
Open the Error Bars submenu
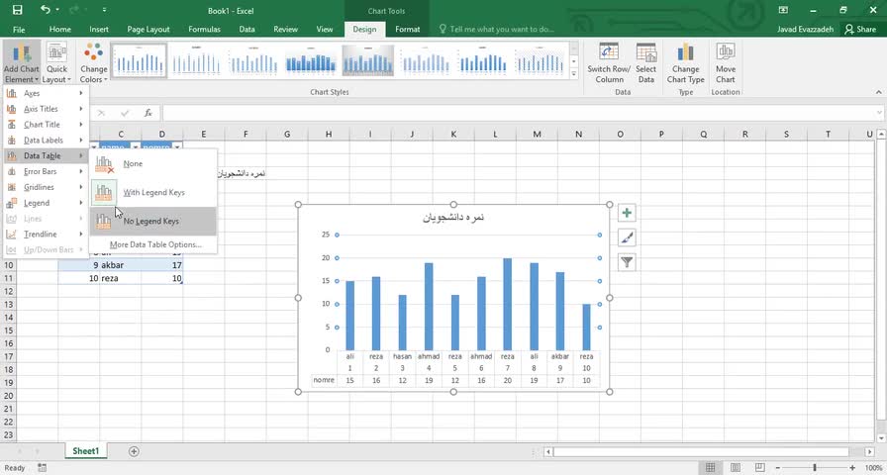click(46, 171)
